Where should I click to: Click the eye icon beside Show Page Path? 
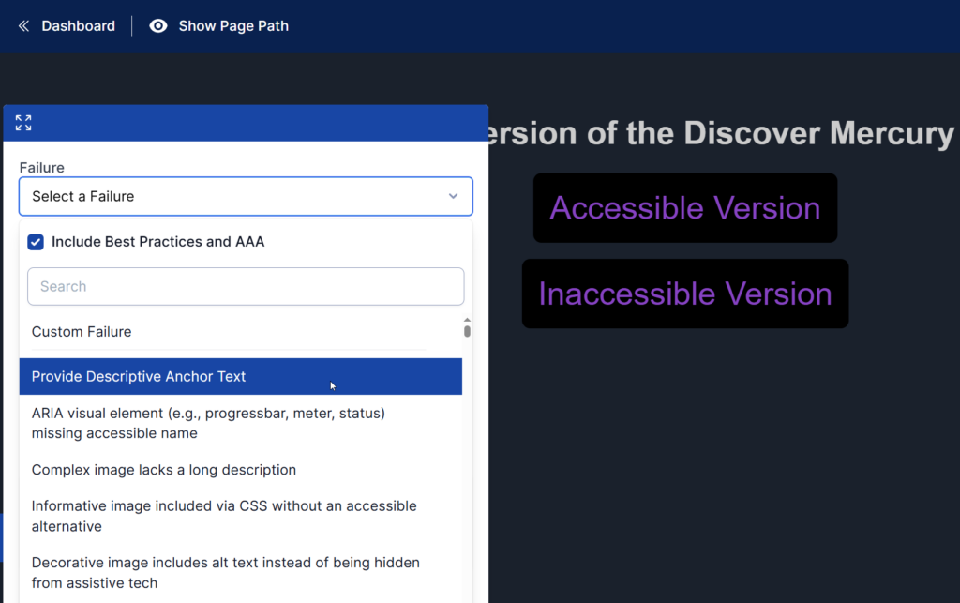click(157, 25)
